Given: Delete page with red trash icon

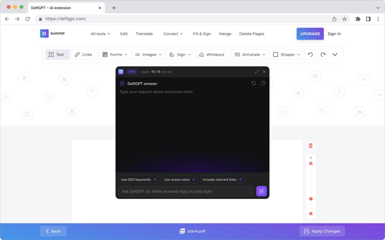Looking at the screenshot, I should (x=311, y=146).
